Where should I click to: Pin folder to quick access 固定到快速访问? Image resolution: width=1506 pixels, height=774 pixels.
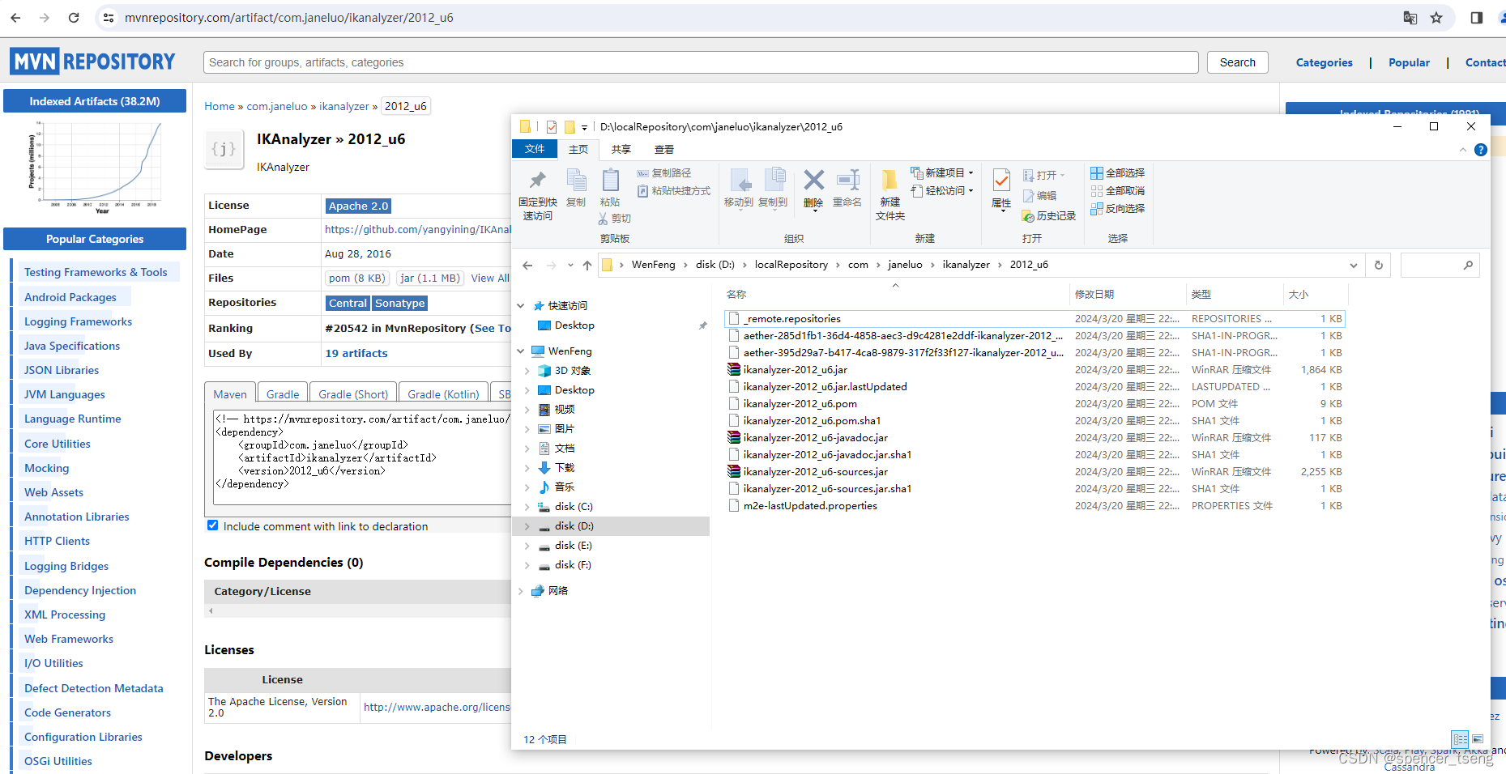pos(536,192)
